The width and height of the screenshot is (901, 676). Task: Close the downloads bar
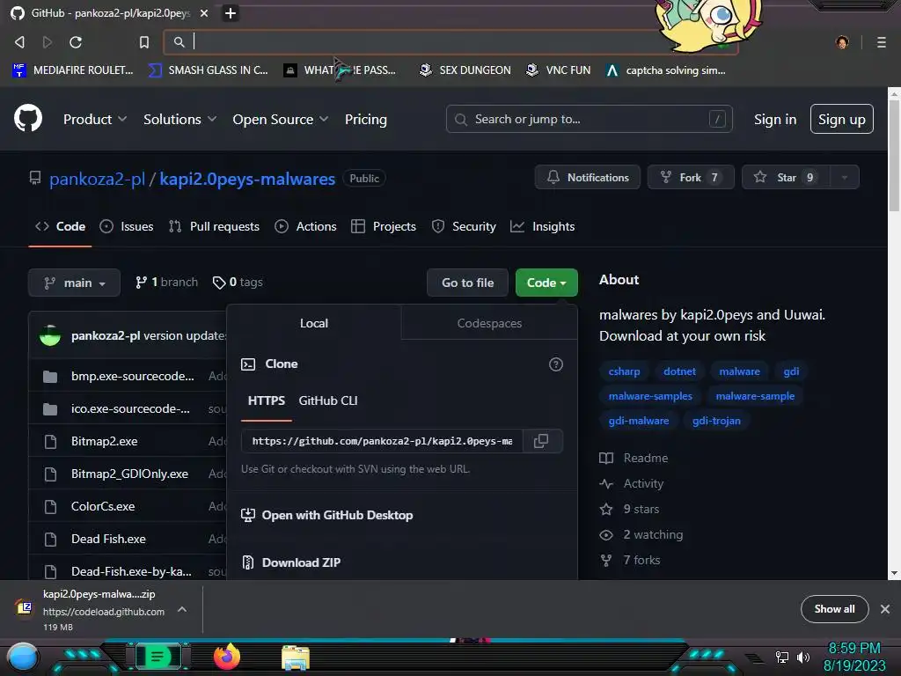pyautogui.click(x=885, y=609)
